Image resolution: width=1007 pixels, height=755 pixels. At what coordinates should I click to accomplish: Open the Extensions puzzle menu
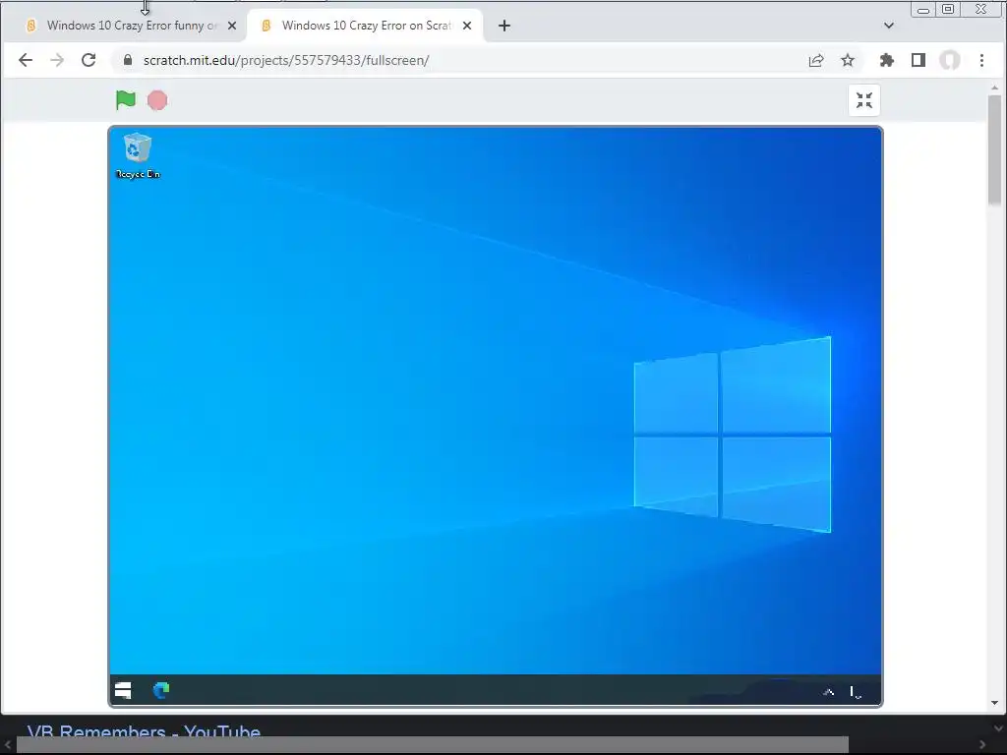(x=887, y=60)
